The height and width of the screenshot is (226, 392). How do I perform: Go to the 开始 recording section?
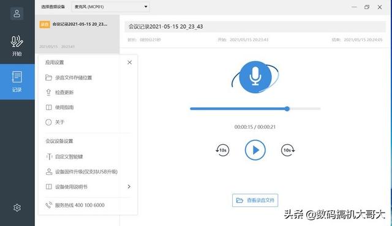pyautogui.click(x=17, y=46)
